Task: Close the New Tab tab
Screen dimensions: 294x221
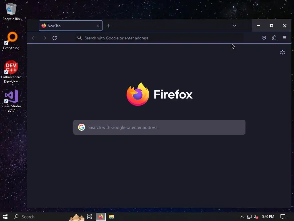Action: 98,26
